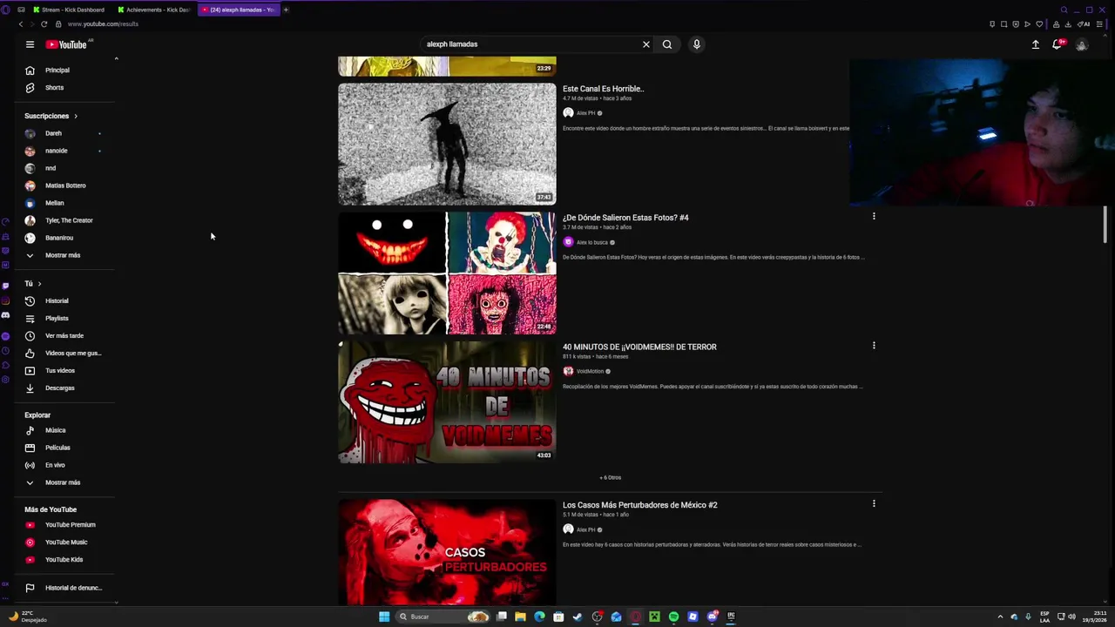Expand the +6 Otros results

[x=611, y=477]
